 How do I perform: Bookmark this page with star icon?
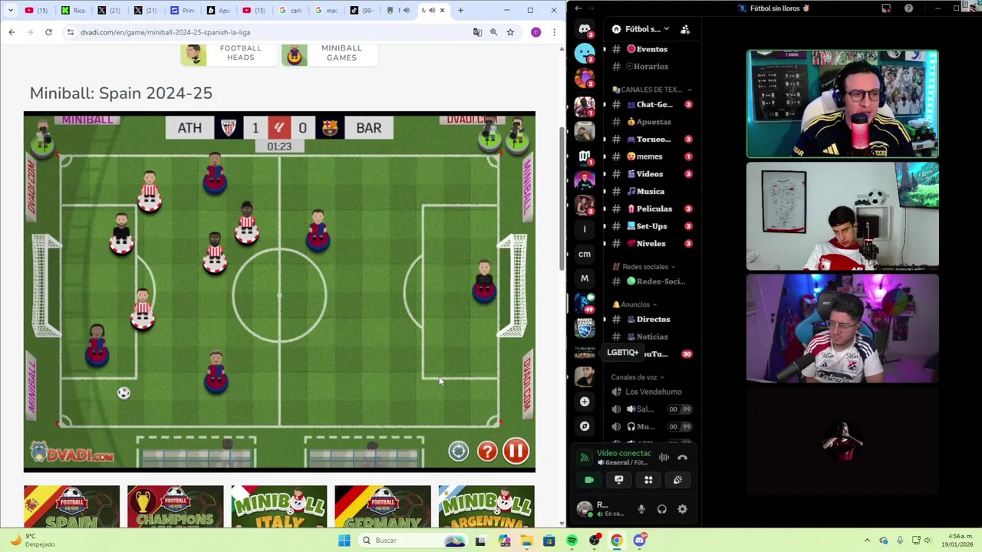510,32
